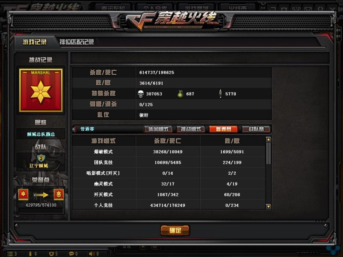Click the skull headshot kills icon
Viewport: 343px width, 257px height.
pyautogui.click(x=141, y=94)
